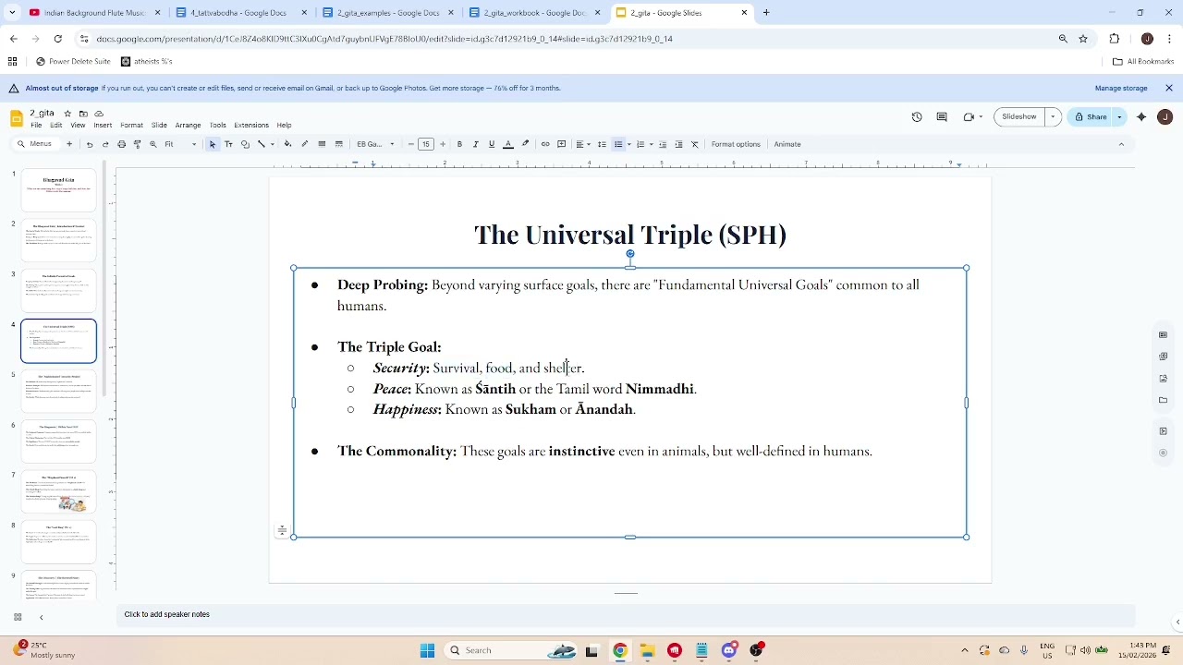Open the border dash style options
1183x665 pixels.
tap(338, 144)
